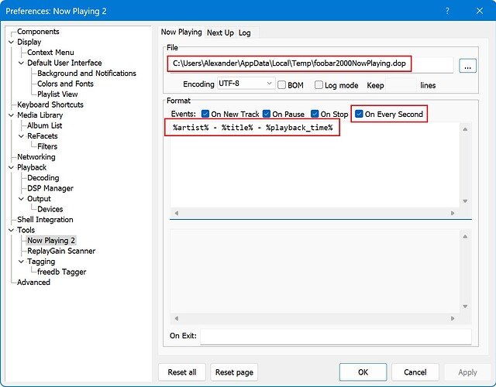The height and width of the screenshot is (387, 496).
Task: Close the Preferences dialog window
Action: (480, 11)
